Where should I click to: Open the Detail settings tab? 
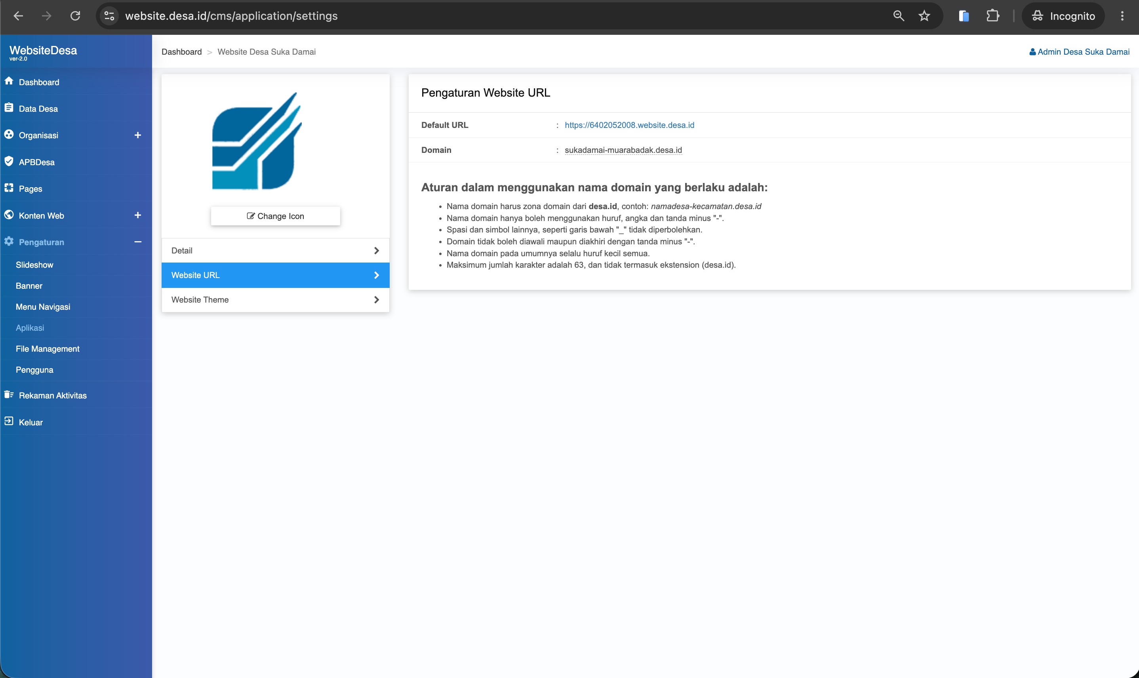pyautogui.click(x=276, y=251)
